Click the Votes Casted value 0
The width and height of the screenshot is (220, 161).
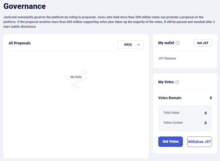click(x=206, y=123)
